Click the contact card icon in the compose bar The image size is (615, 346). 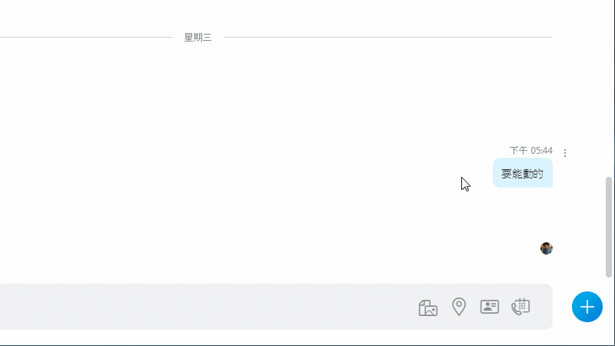tap(490, 307)
